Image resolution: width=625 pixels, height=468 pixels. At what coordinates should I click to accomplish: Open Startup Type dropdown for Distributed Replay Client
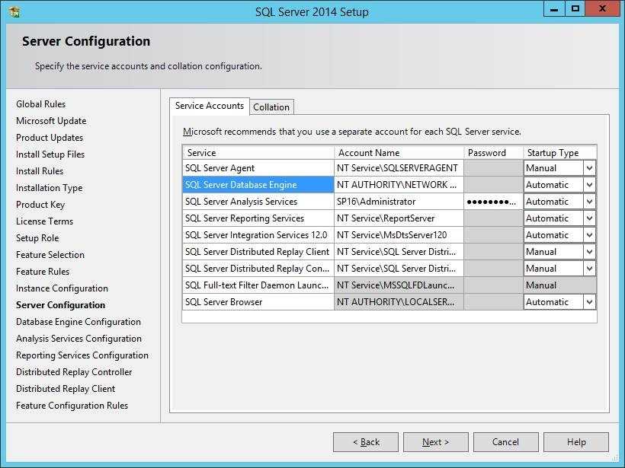click(x=589, y=252)
